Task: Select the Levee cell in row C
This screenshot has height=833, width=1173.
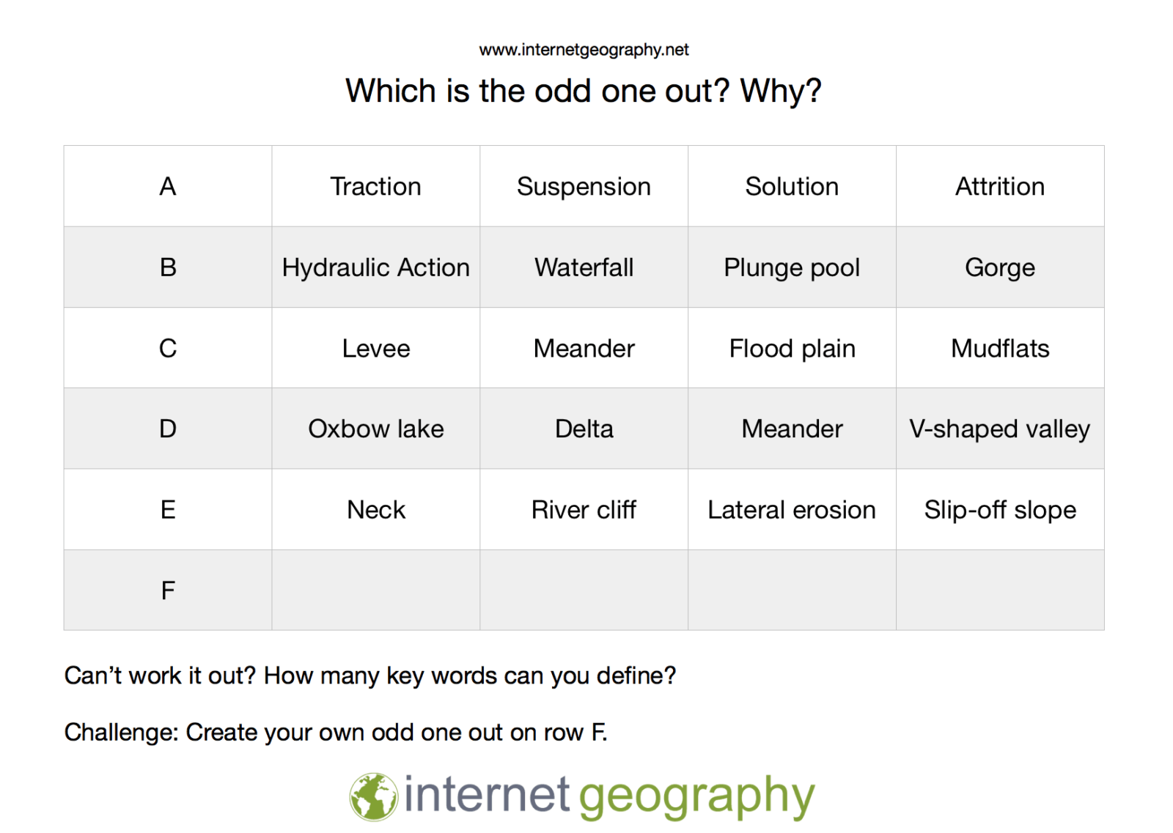Action: coord(376,348)
